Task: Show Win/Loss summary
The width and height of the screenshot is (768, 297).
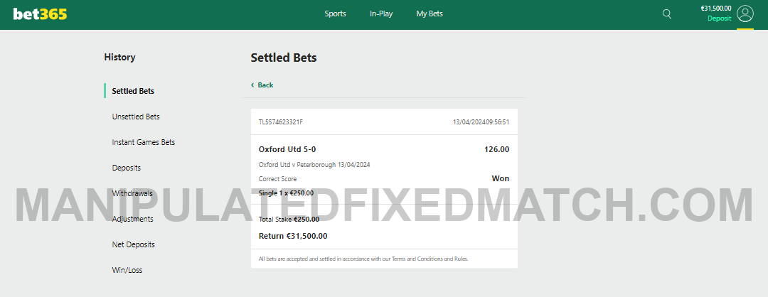Action: [x=127, y=270]
